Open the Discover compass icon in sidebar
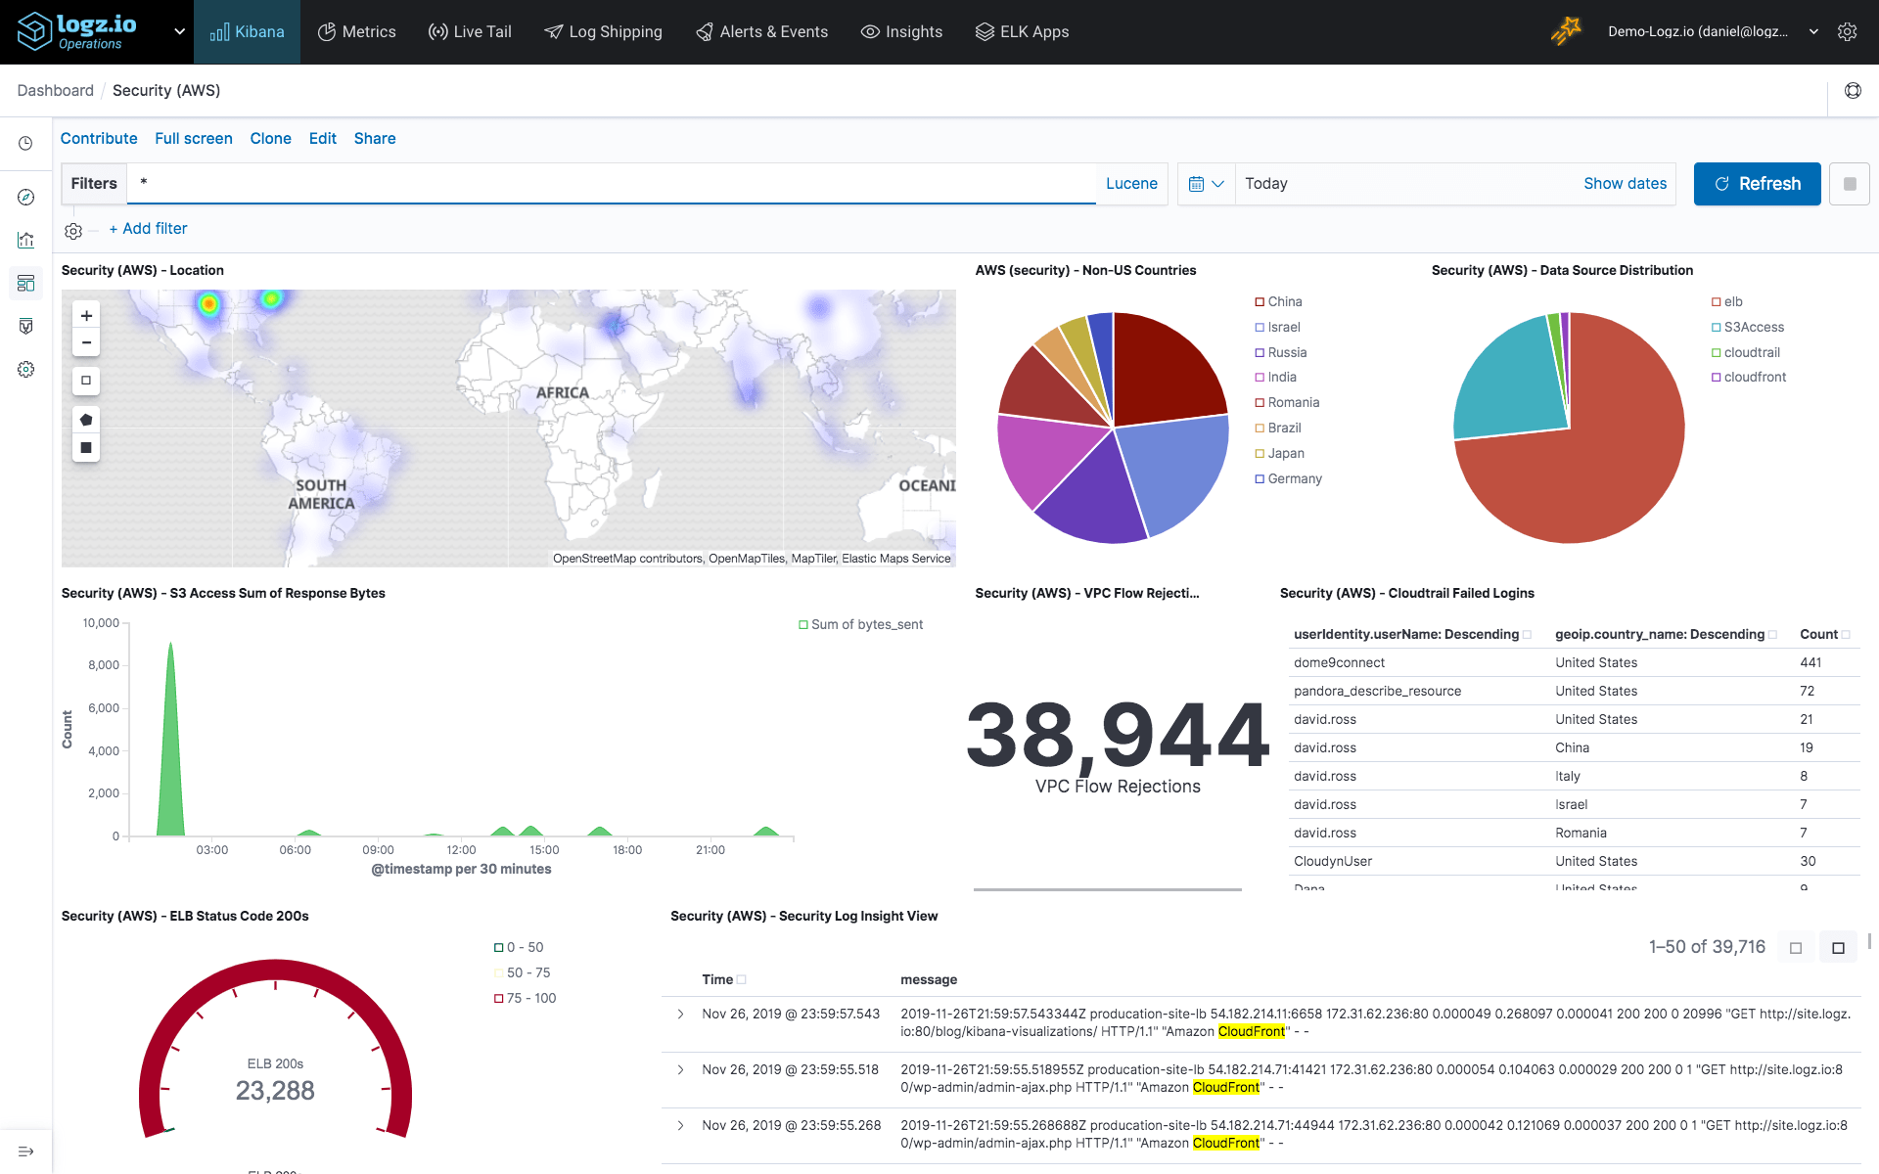1879x1174 pixels. click(x=25, y=197)
